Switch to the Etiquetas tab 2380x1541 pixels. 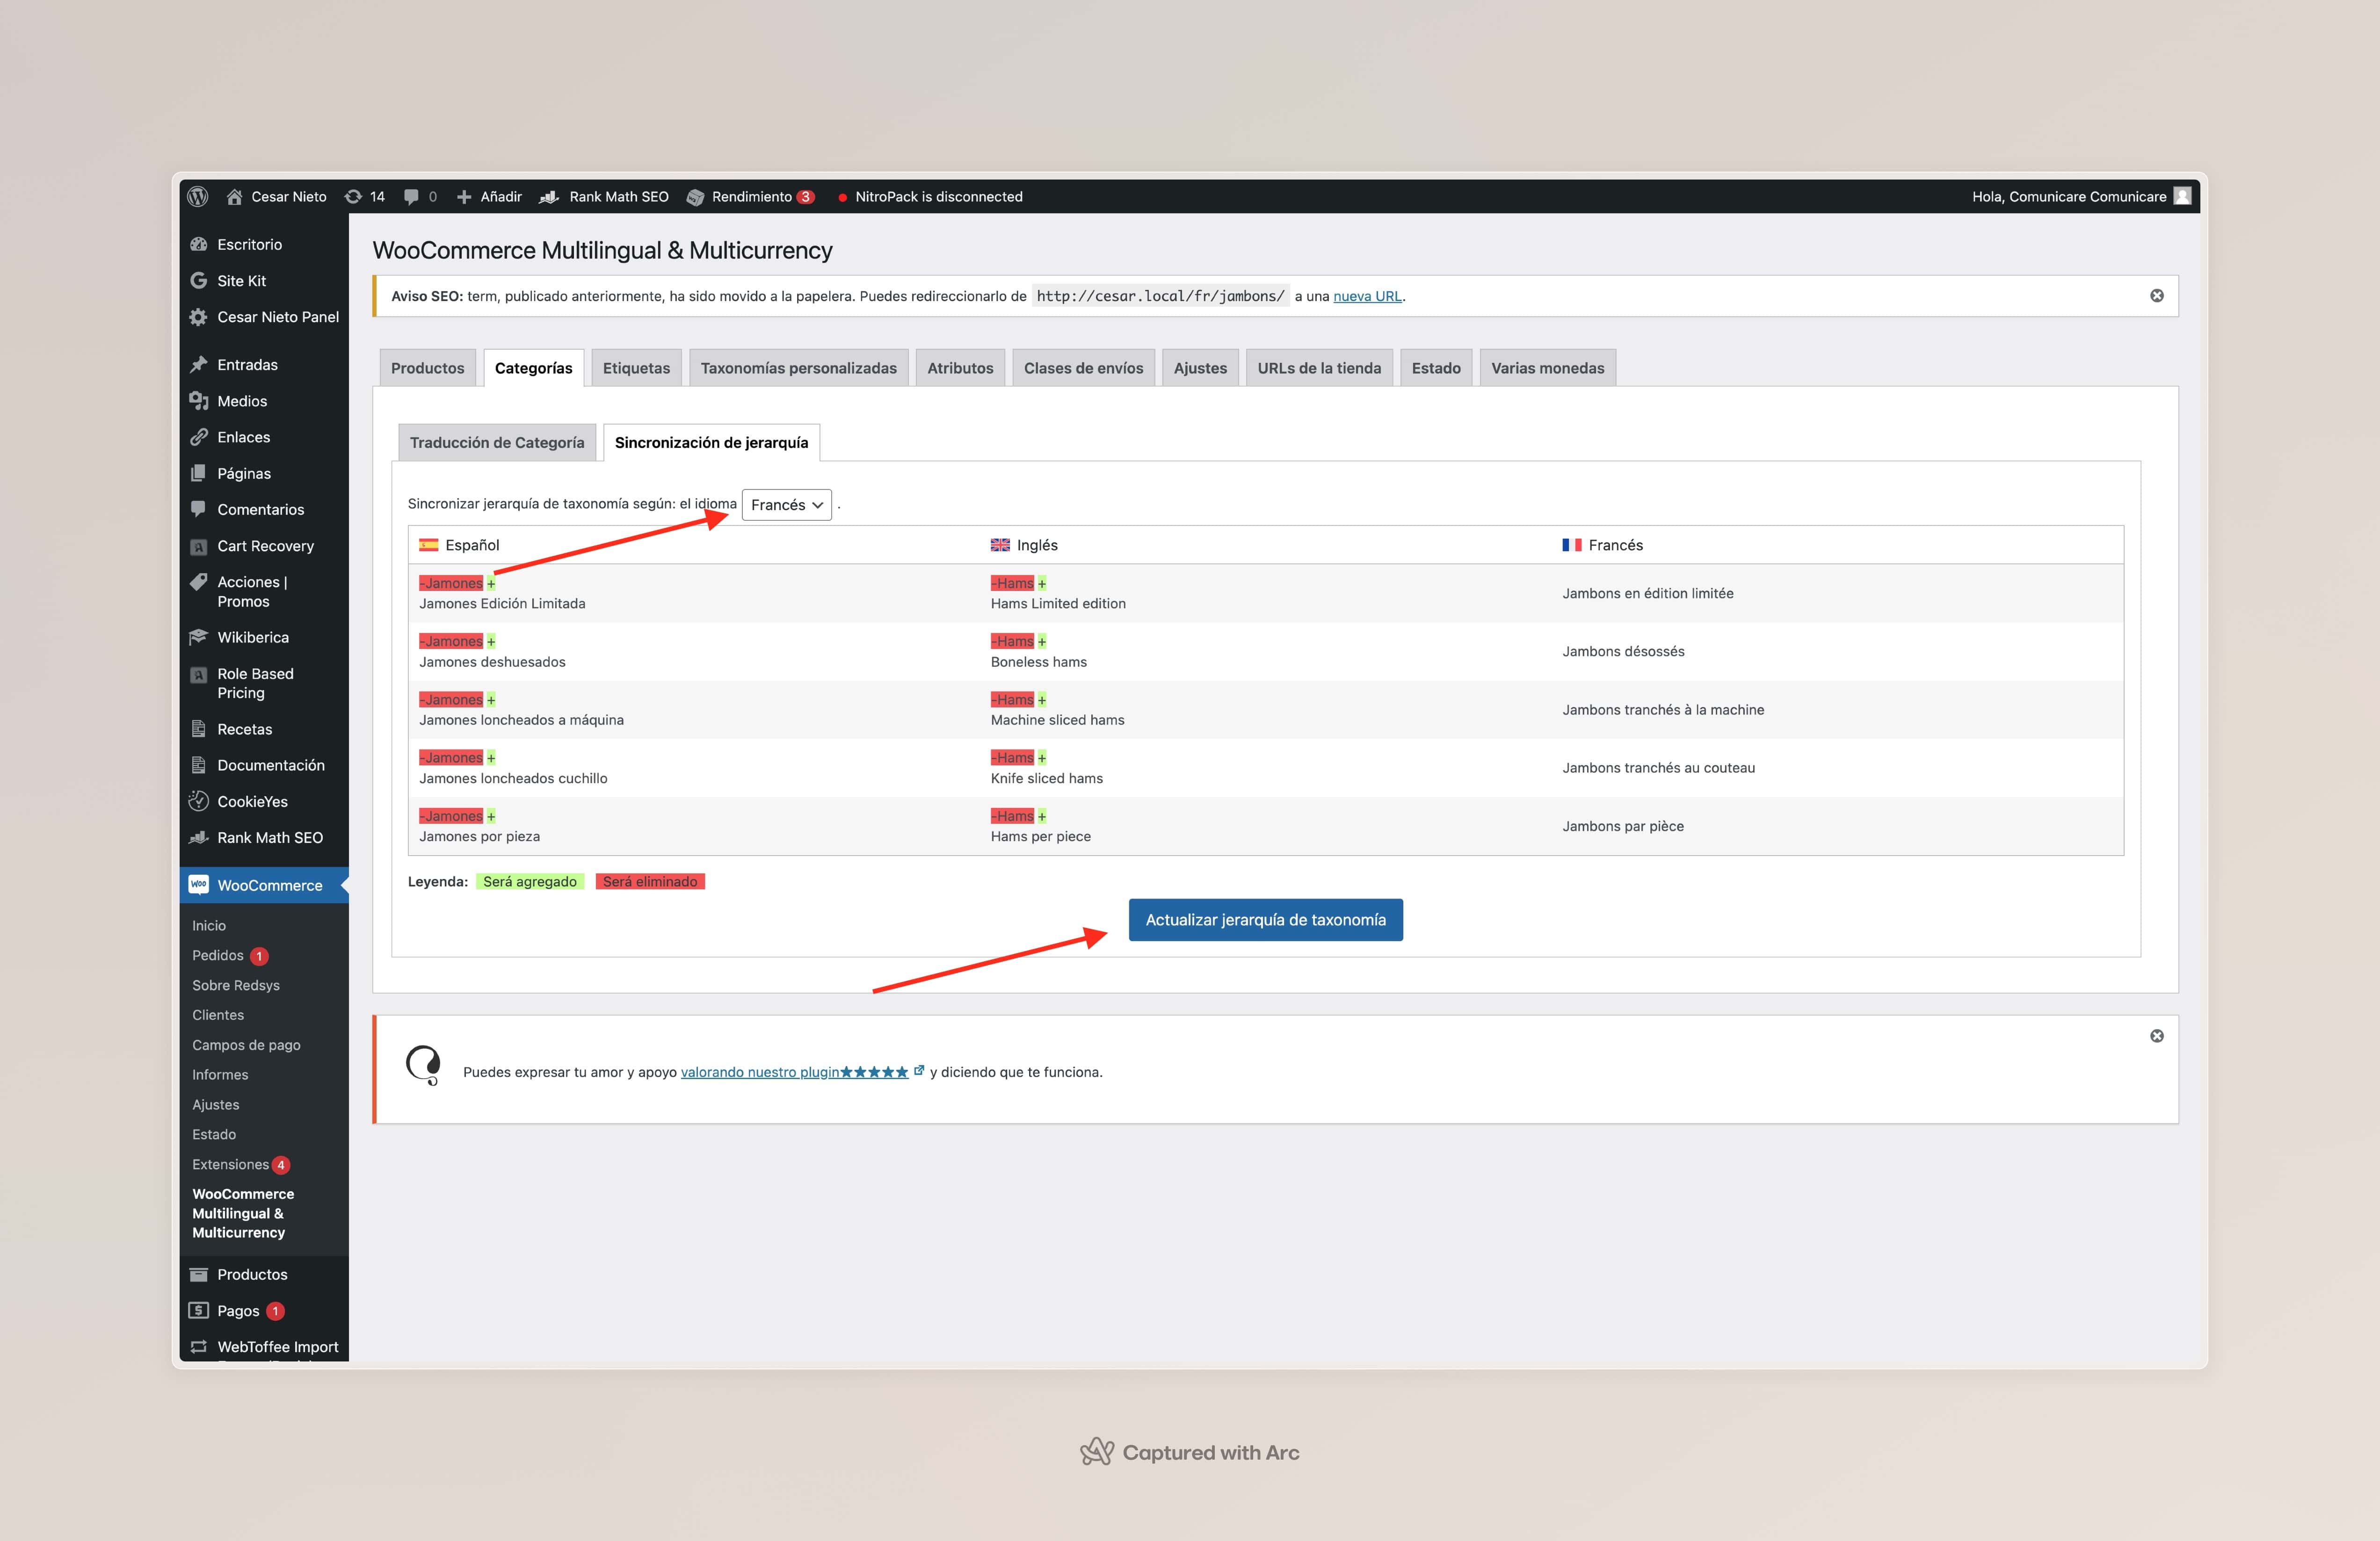(x=636, y=368)
